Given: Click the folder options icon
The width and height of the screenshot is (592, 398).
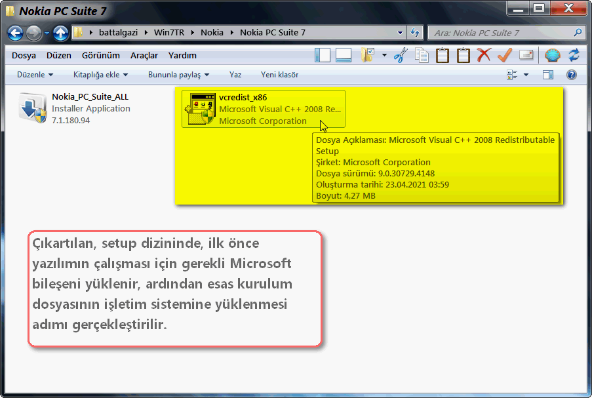Looking at the screenshot, I should (367, 55).
